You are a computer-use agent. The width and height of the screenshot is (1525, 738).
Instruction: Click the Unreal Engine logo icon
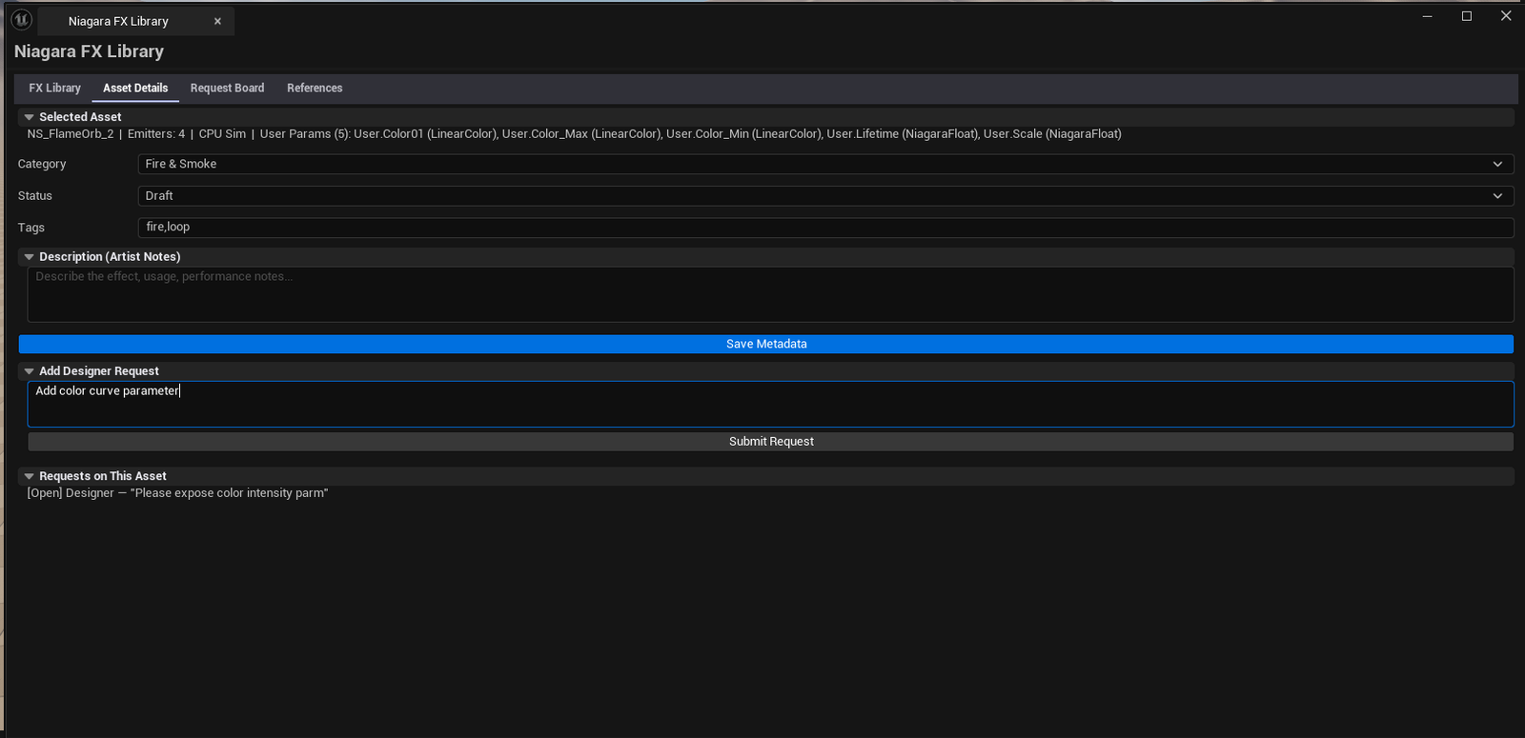pyautogui.click(x=21, y=19)
